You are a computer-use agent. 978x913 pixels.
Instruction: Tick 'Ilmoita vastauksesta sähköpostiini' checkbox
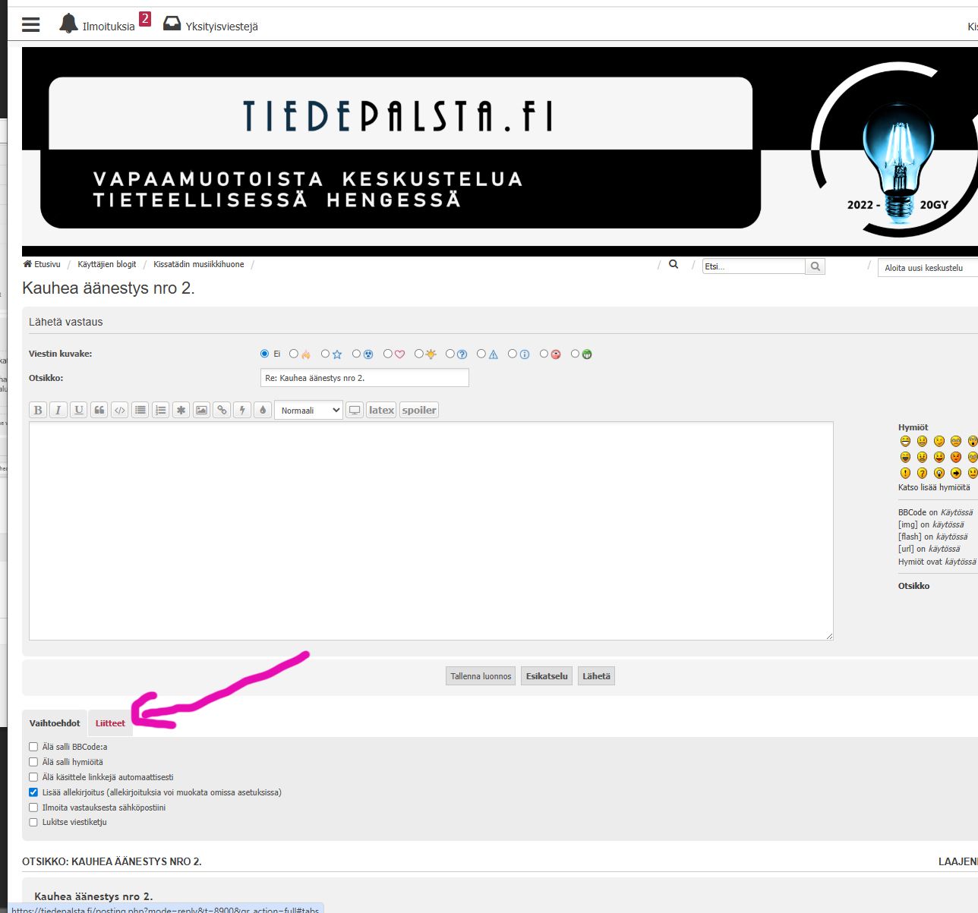(x=33, y=808)
